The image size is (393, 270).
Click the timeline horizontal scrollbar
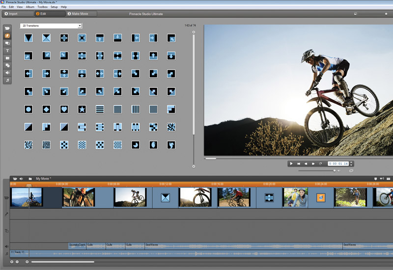point(63,262)
